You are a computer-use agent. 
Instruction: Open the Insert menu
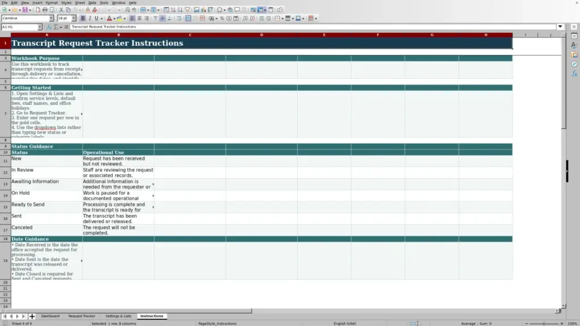[37, 3]
